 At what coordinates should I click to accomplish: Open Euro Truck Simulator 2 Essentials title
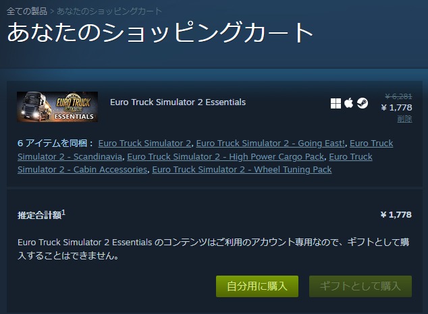coord(178,102)
